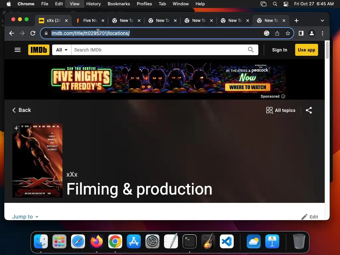Open the macOS Control Center icon
This screenshot has height=255, width=340.
pos(286,4)
